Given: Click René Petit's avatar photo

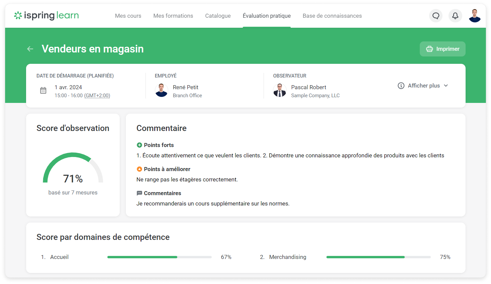Looking at the screenshot, I should [x=162, y=90].
